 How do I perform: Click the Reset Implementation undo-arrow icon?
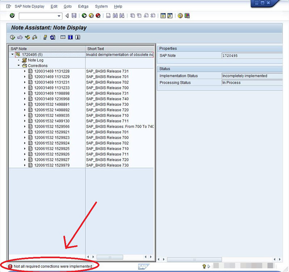pos(20,37)
